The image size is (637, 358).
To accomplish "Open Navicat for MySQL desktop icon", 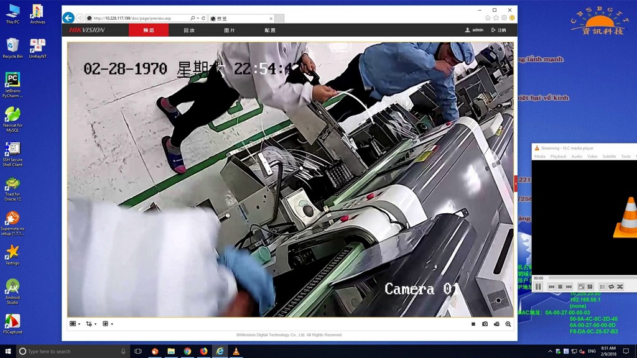I will pyautogui.click(x=12, y=119).
